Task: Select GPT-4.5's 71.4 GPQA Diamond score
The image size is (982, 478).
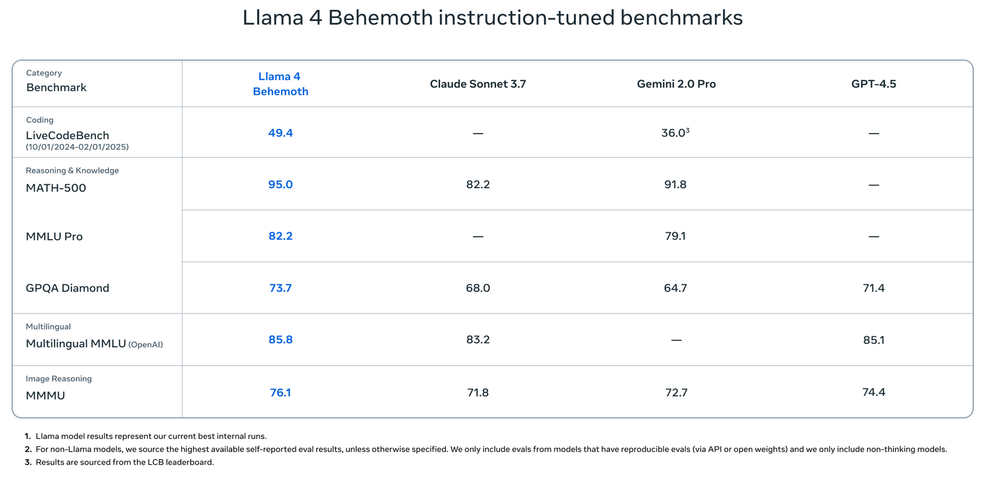Action: click(873, 288)
